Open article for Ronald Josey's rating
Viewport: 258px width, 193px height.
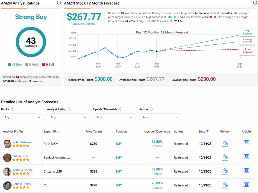point(246,184)
